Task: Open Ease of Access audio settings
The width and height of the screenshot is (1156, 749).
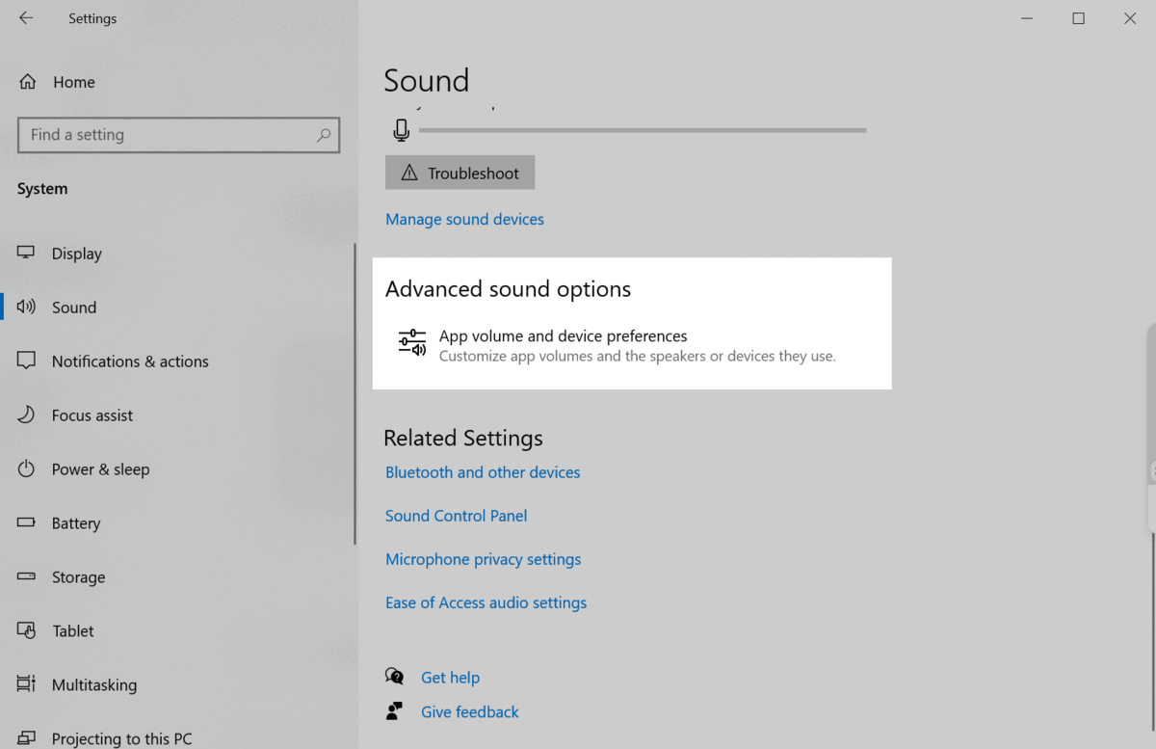Action: (x=486, y=602)
